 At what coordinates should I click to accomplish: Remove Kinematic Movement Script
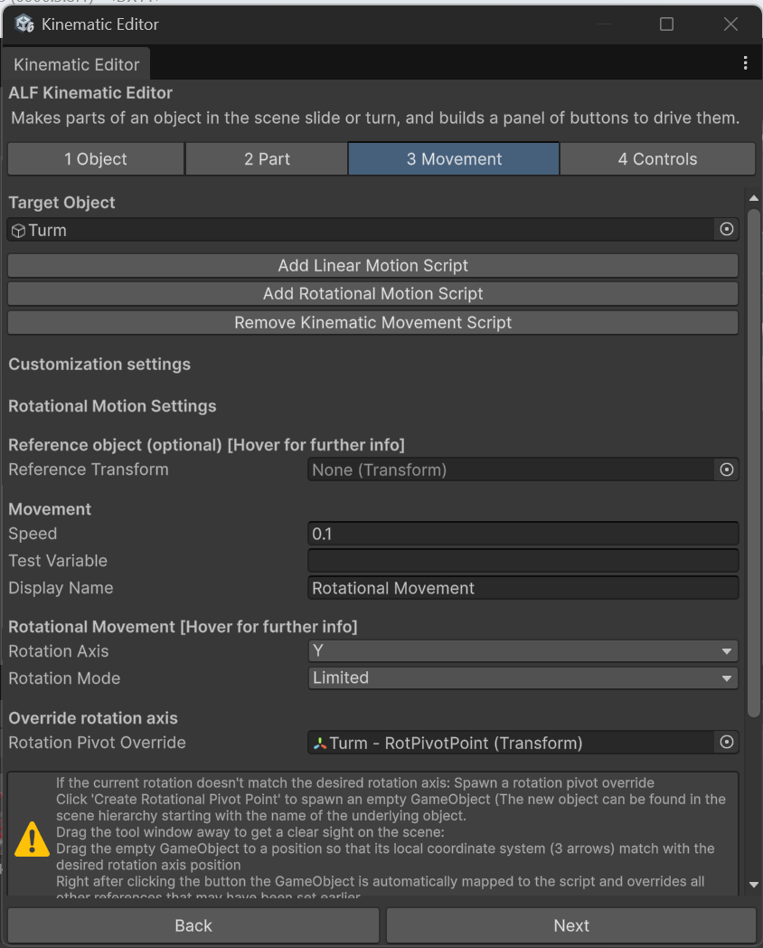click(372, 323)
